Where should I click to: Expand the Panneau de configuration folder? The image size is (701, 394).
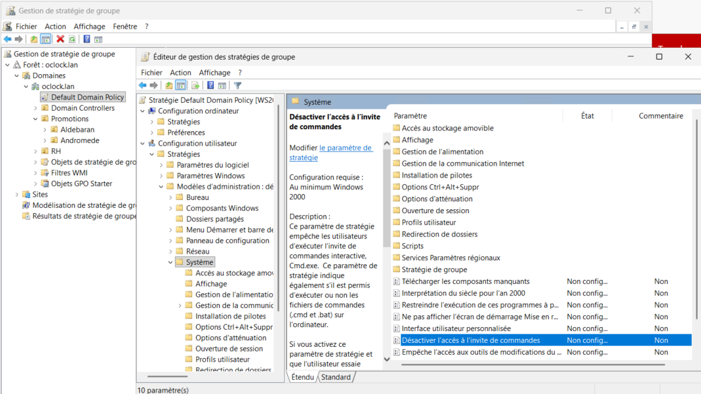[x=170, y=241]
